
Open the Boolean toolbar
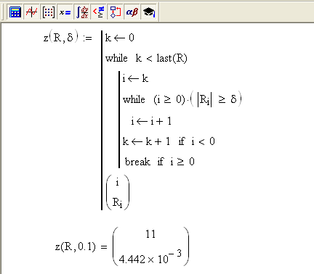coord(98,12)
